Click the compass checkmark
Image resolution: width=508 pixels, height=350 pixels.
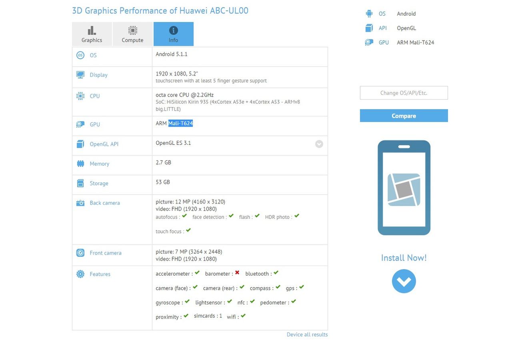click(x=278, y=287)
